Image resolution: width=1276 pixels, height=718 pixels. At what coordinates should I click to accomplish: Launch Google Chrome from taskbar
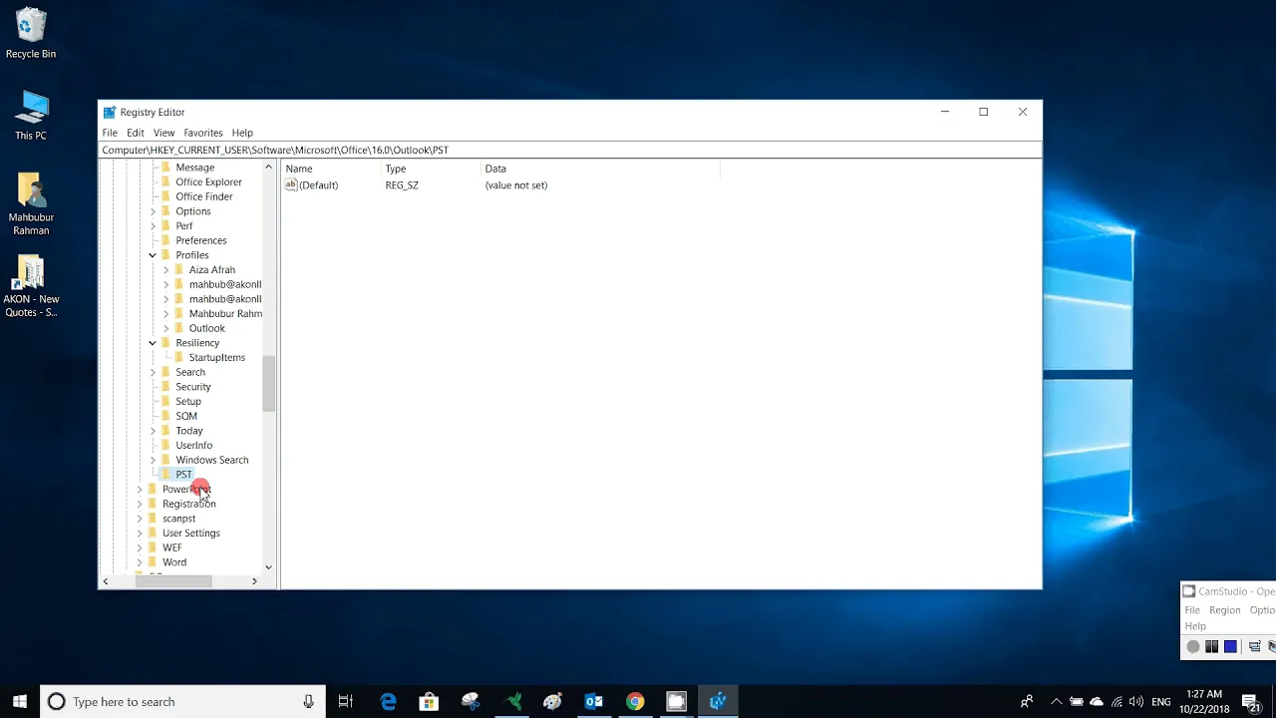635,701
